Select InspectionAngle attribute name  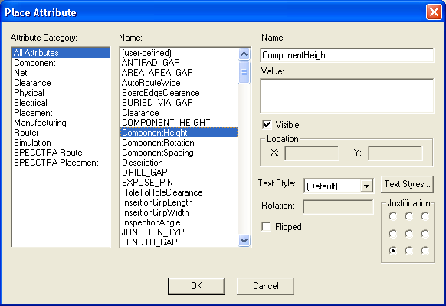click(179, 222)
